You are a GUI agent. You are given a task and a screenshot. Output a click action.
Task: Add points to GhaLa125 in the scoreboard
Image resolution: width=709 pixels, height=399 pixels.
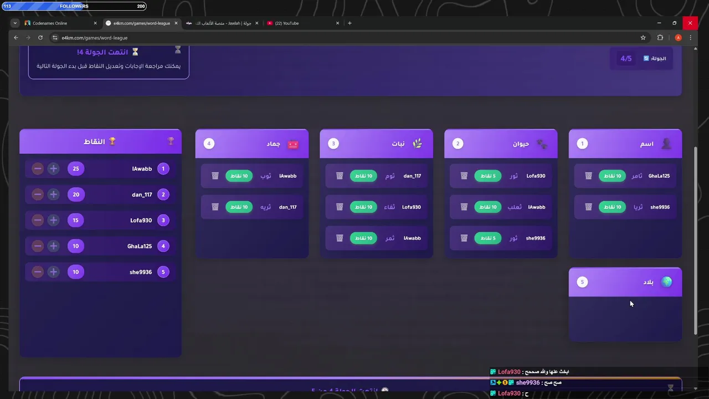click(x=53, y=246)
